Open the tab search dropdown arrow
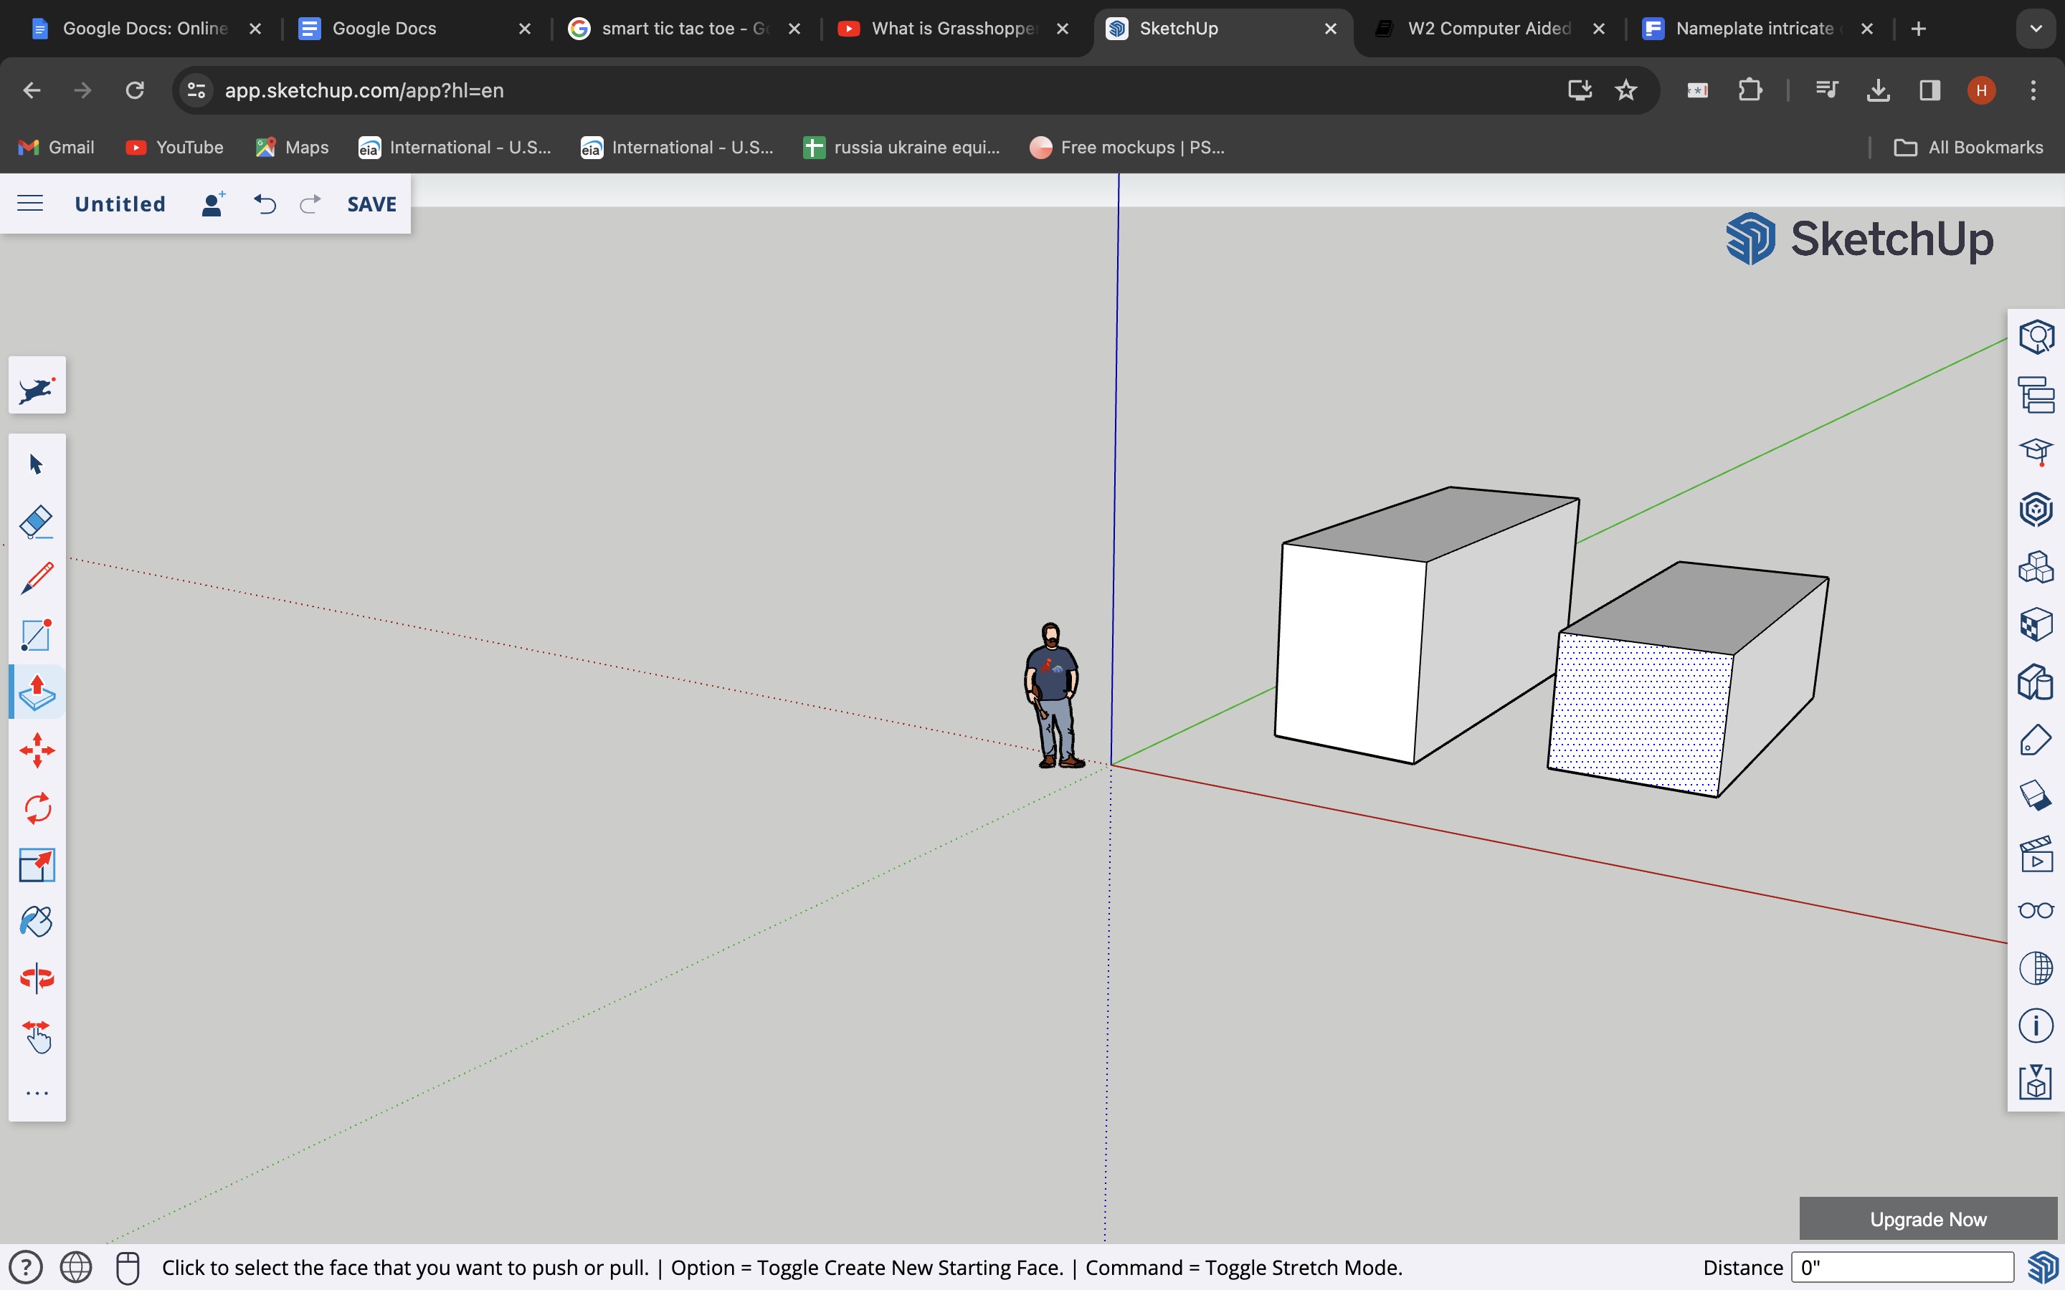This screenshot has height=1290, width=2065. tap(2036, 29)
